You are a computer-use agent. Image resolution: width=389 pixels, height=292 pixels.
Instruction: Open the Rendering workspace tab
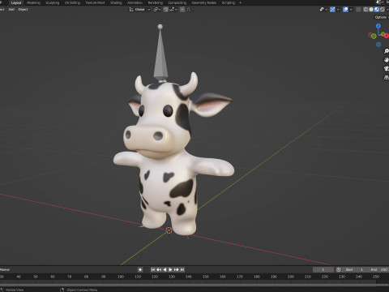(x=156, y=2)
